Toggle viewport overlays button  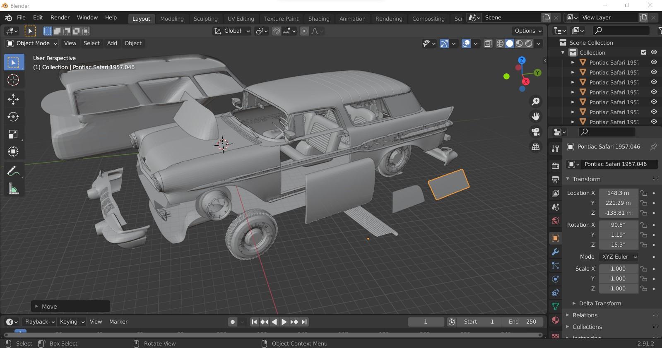[x=466, y=43]
